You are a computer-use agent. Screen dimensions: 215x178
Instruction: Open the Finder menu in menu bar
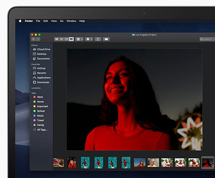[29, 21]
